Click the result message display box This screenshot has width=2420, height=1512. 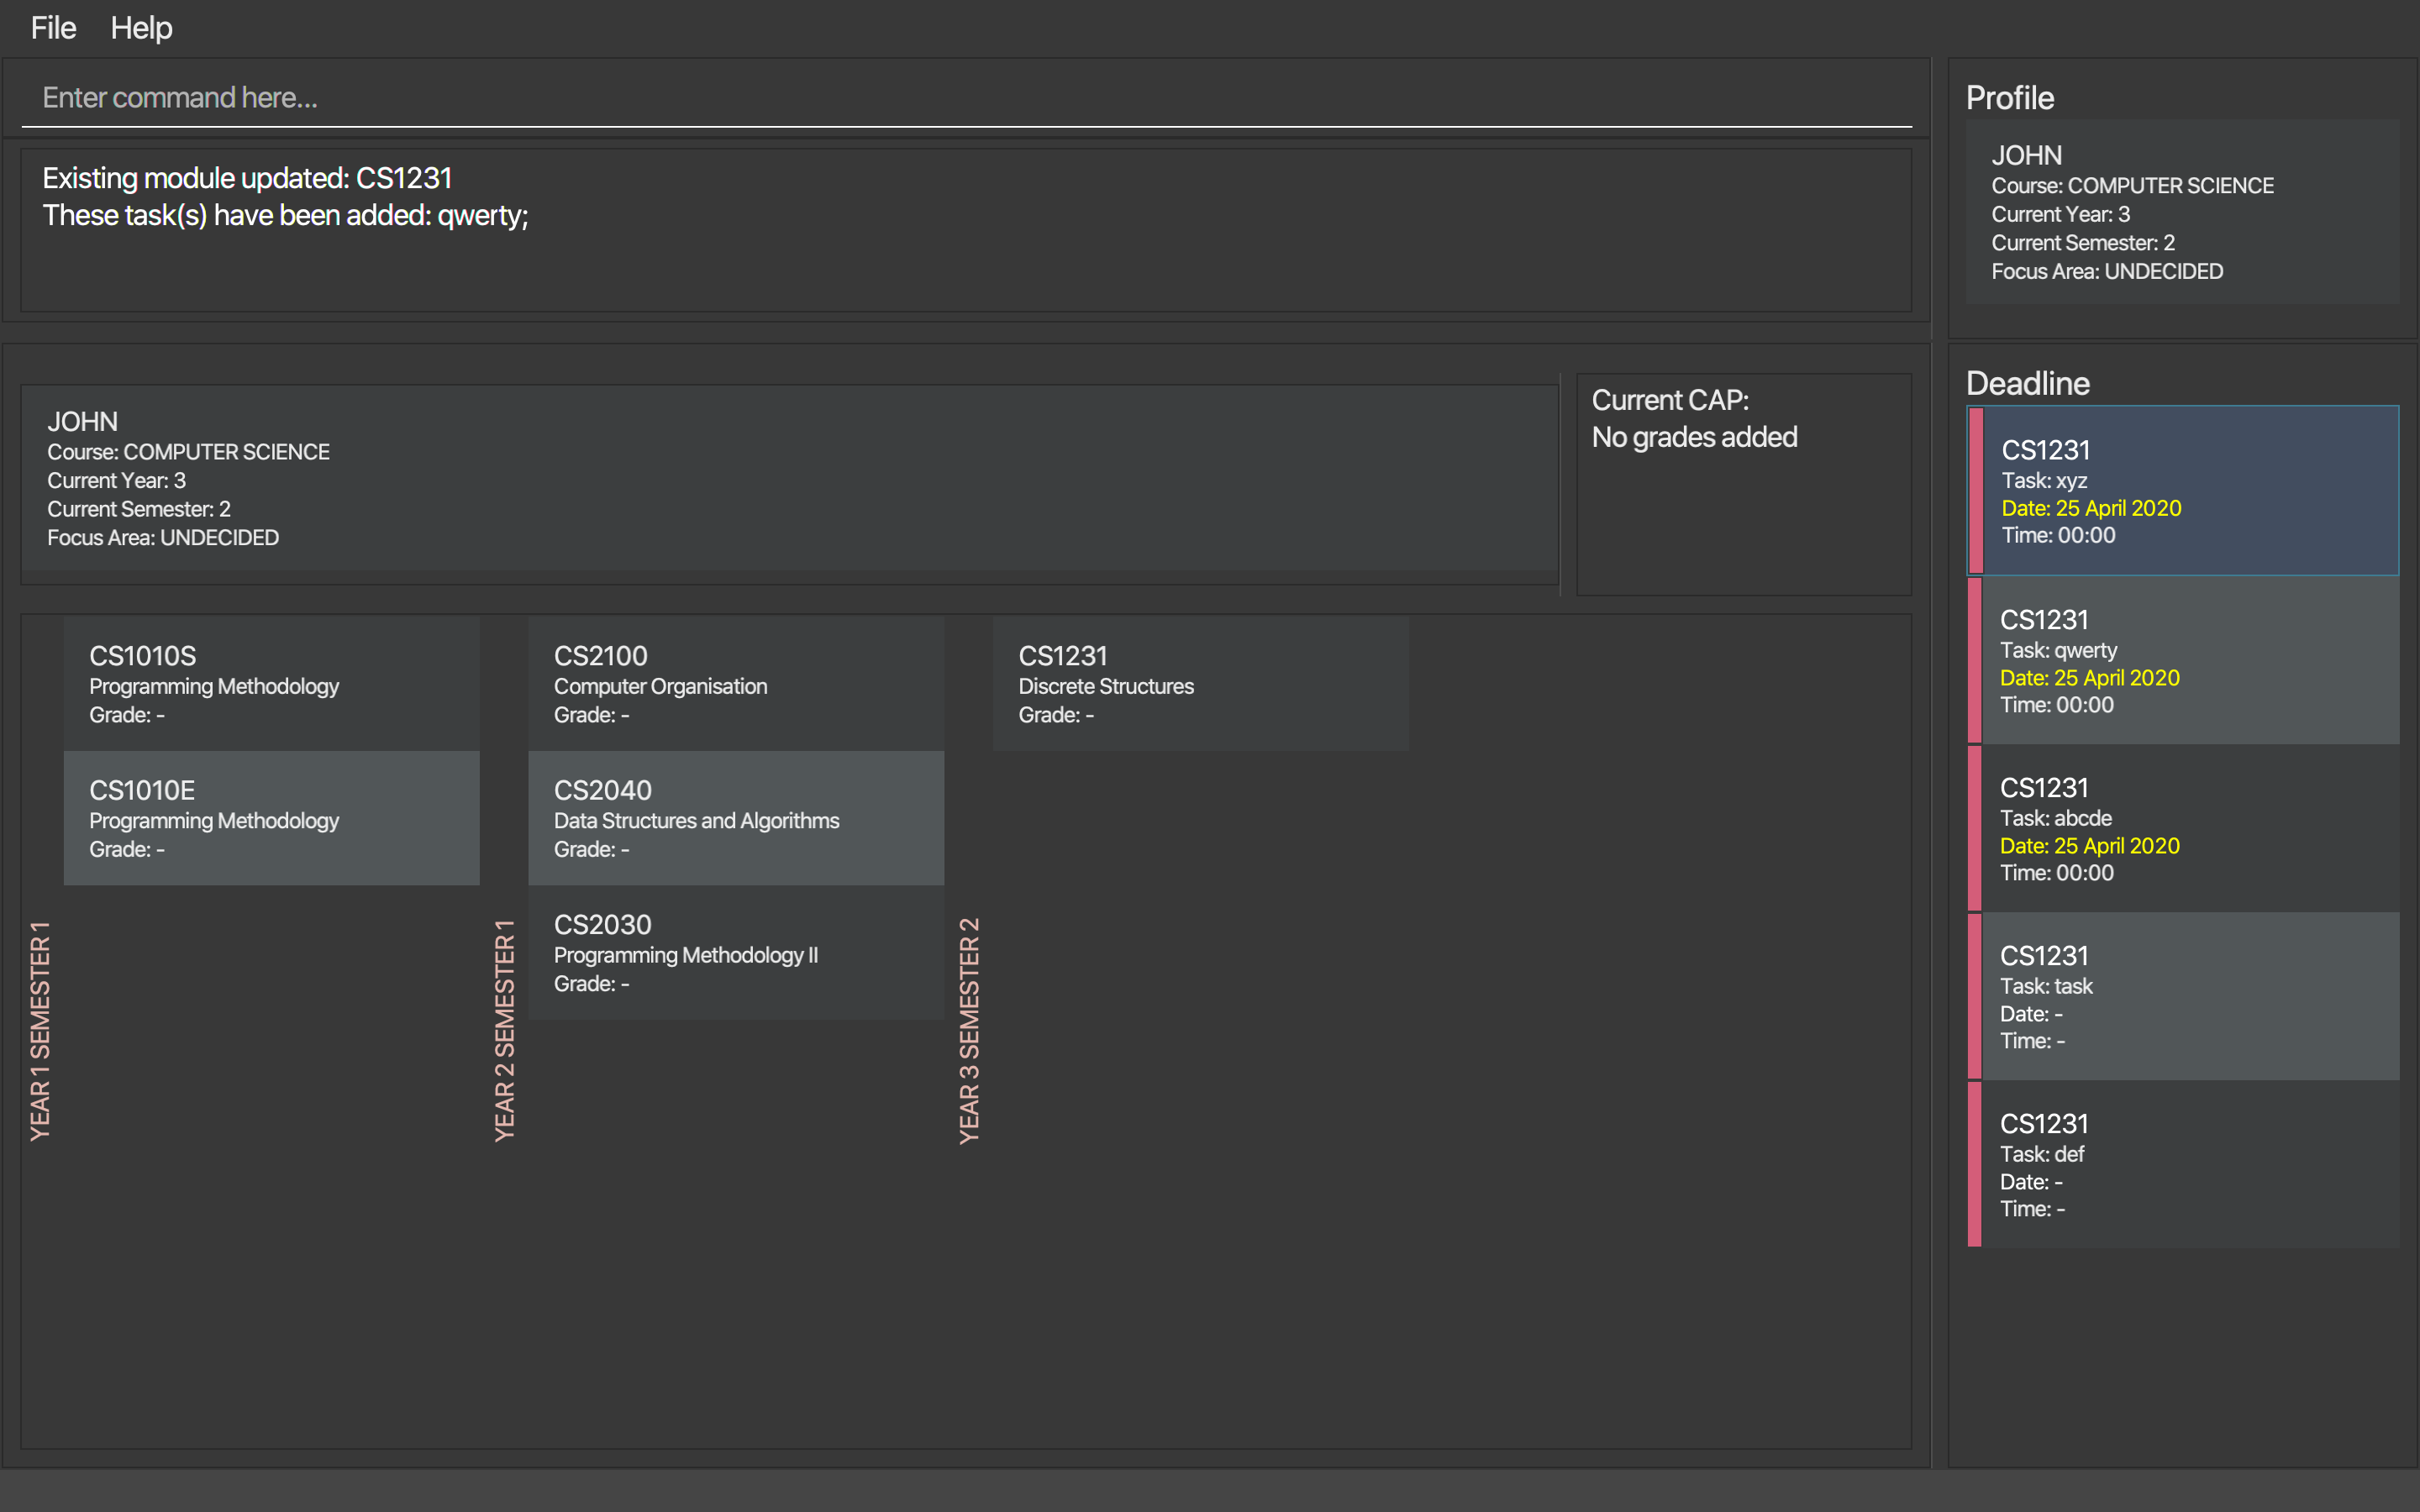(x=965, y=232)
